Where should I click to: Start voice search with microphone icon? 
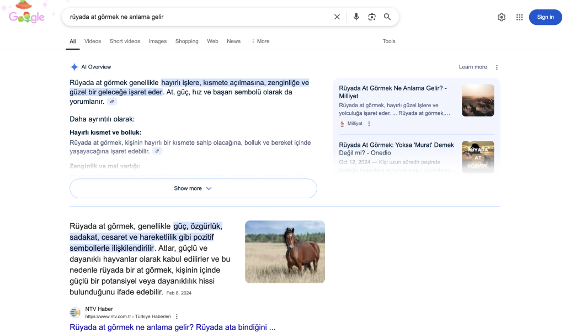pyautogui.click(x=356, y=17)
